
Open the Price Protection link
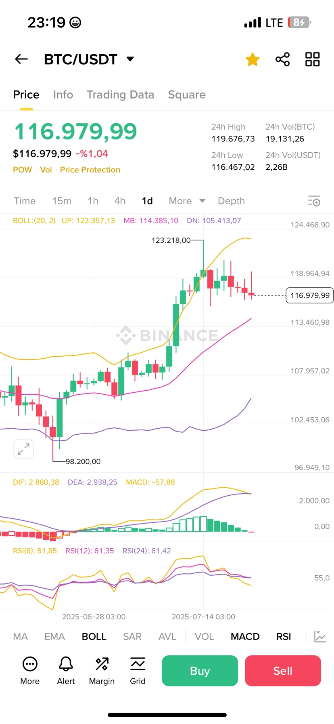point(90,170)
